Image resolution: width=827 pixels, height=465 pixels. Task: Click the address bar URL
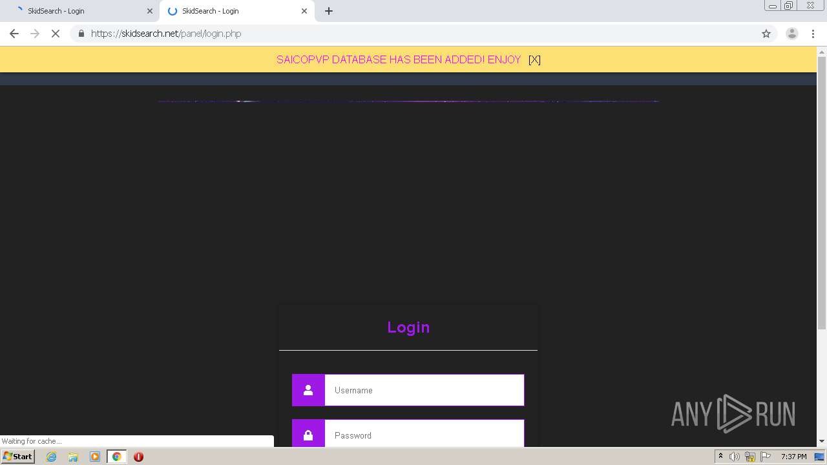[x=166, y=34]
